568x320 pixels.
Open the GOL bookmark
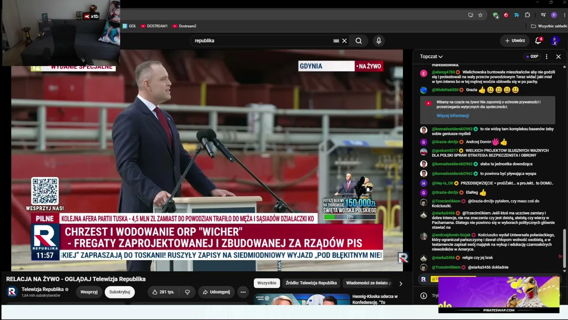[130, 26]
